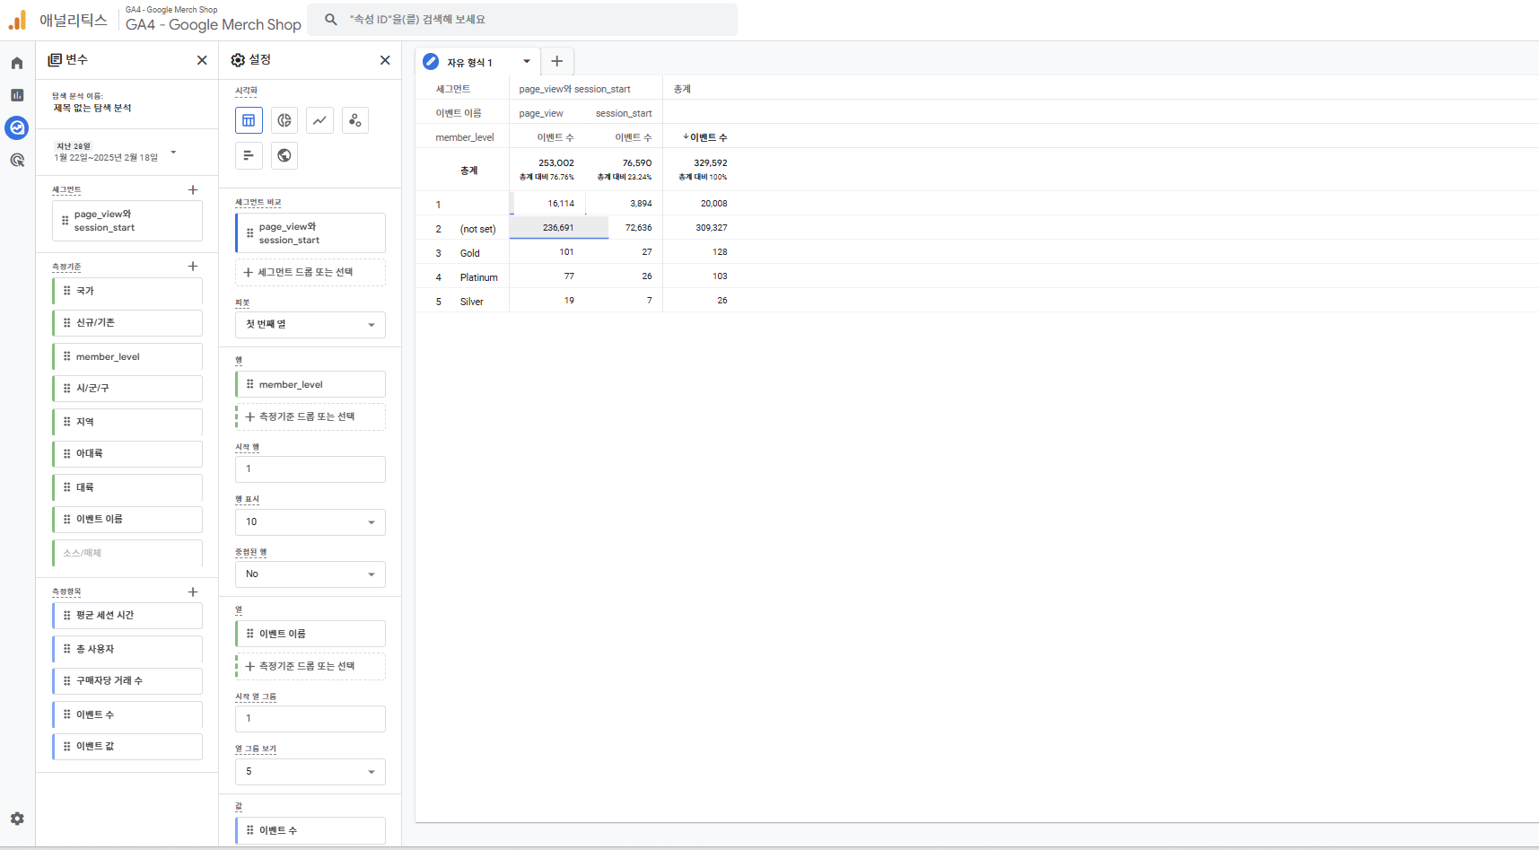
Task: Select the 이벤트 값 metric chip
Action: [127, 747]
